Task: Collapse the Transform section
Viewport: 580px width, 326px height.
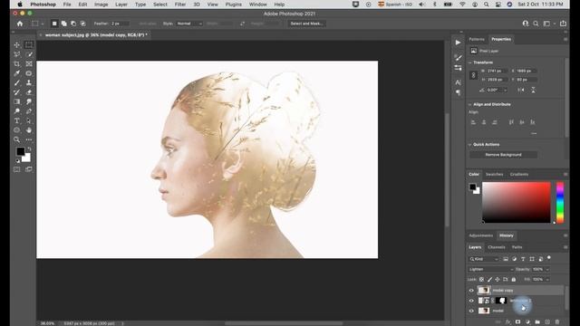Action: click(470, 62)
